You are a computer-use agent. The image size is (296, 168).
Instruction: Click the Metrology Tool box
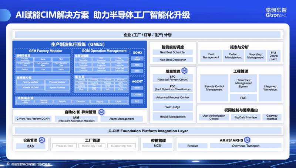coord(92,146)
